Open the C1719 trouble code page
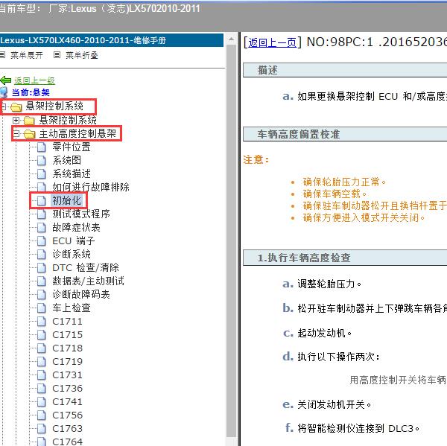The image size is (447, 446). click(x=67, y=361)
